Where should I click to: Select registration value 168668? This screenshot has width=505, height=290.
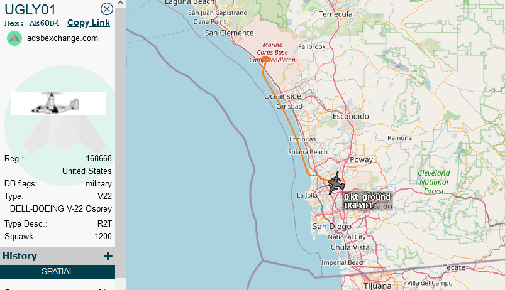click(99, 159)
